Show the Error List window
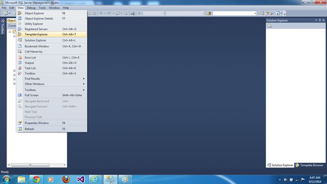Screen dimensions: 327x184 [52, 58]
